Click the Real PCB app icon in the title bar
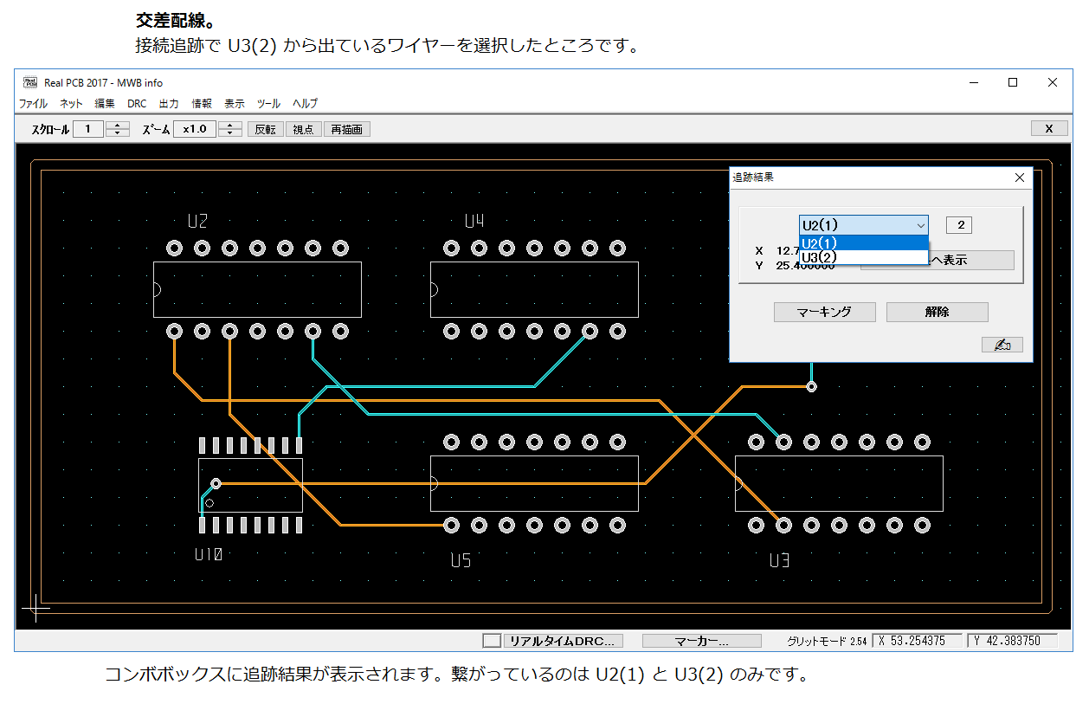1089x704 pixels. [x=30, y=82]
